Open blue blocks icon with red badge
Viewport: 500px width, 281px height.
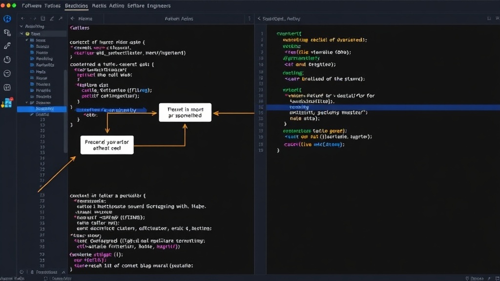pyautogui.click(x=7, y=102)
